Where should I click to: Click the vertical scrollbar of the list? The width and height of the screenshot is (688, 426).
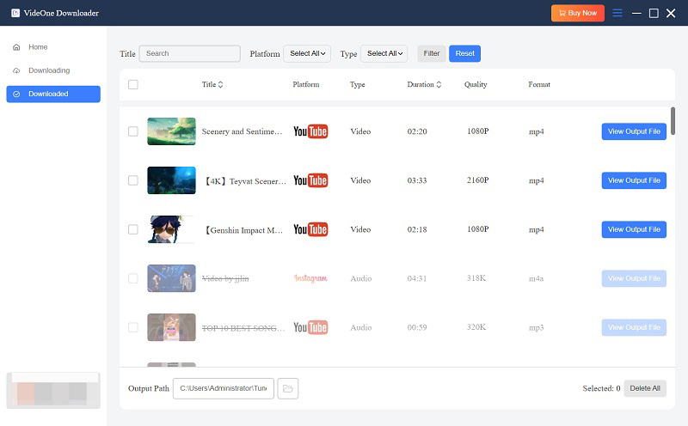click(673, 120)
